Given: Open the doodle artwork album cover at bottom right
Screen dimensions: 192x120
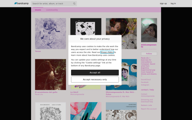Looking at the screenshot, I should (x=121, y=111).
